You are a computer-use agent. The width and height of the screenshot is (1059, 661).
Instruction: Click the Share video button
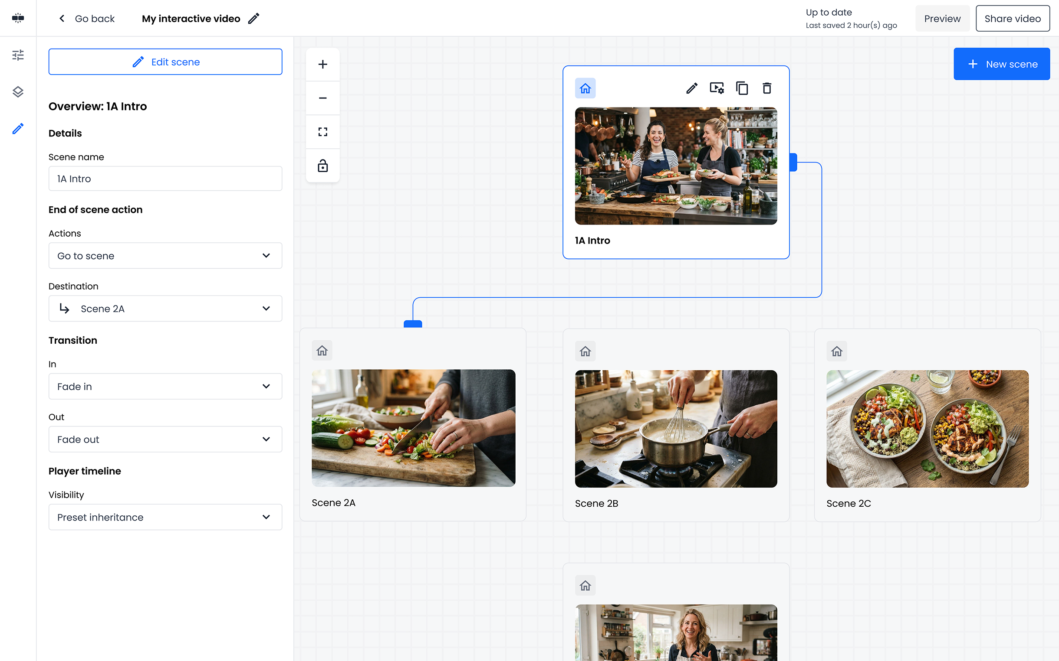pyautogui.click(x=1013, y=18)
